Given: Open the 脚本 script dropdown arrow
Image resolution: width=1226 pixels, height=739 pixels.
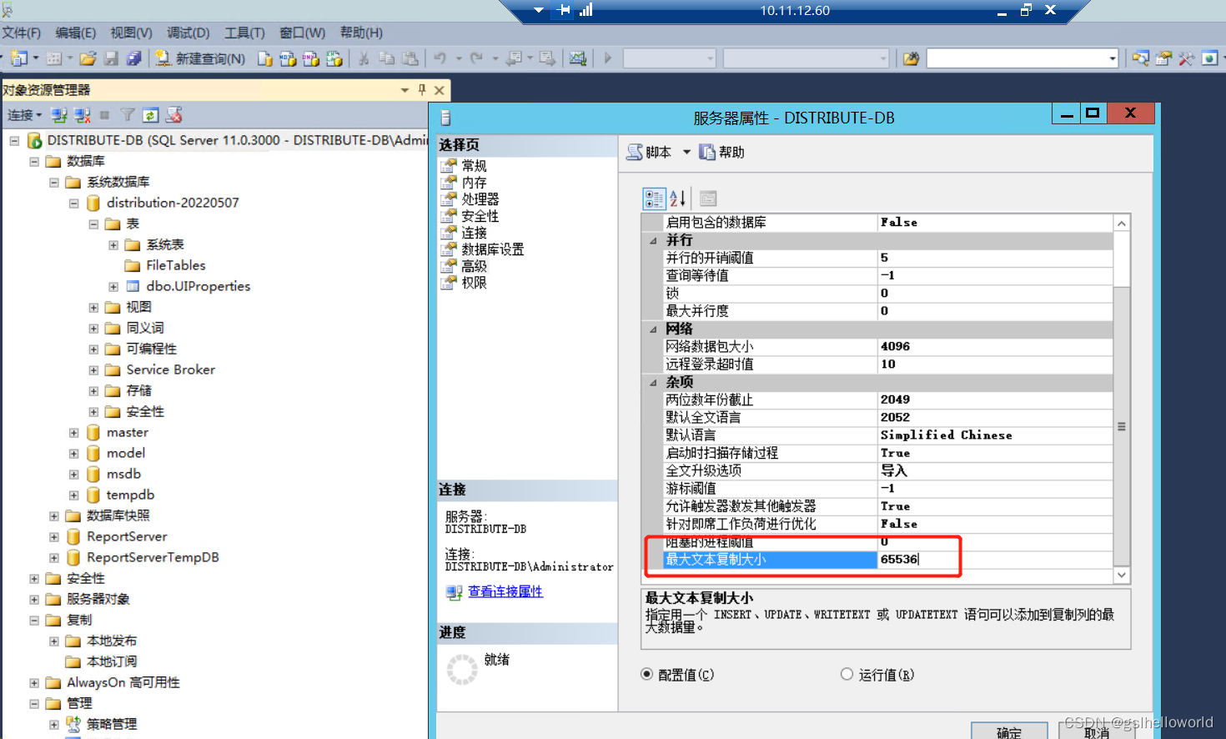Looking at the screenshot, I should click(x=686, y=152).
